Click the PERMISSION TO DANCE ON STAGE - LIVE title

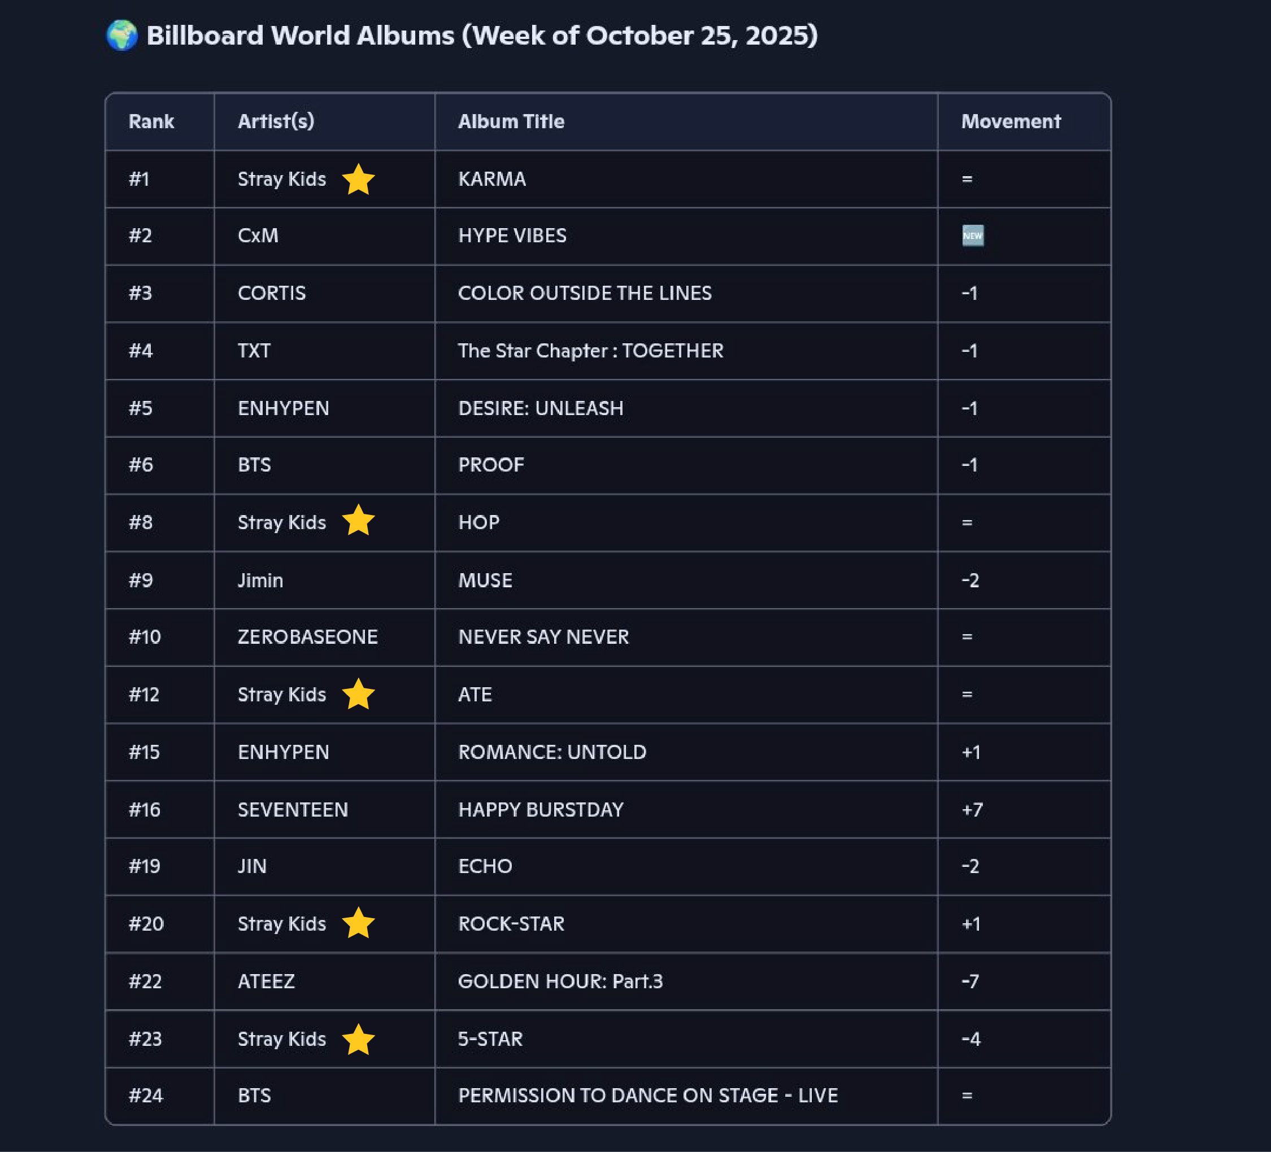point(647,1096)
